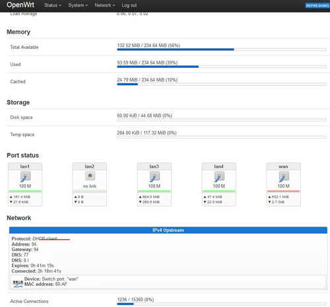
Task: Click '284.00 KiB / 117.32 MiB (0%)' value
Action: click(x=147, y=133)
